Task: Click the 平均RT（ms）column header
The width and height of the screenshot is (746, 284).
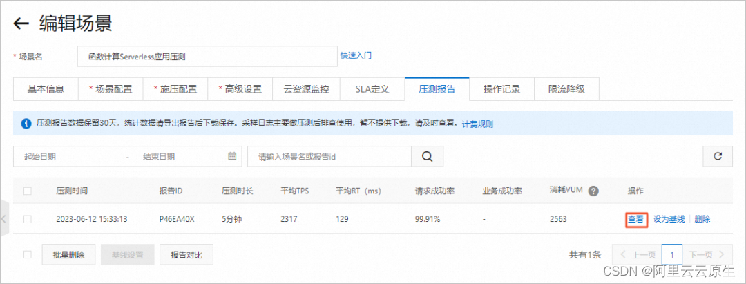Action: click(358, 191)
